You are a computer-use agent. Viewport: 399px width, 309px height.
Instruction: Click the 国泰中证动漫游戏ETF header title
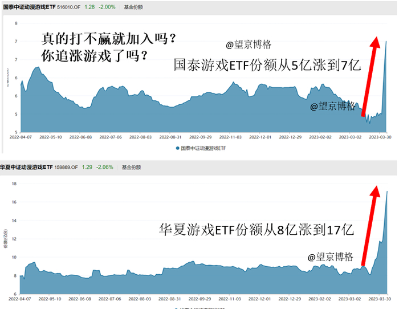coord(29,7)
